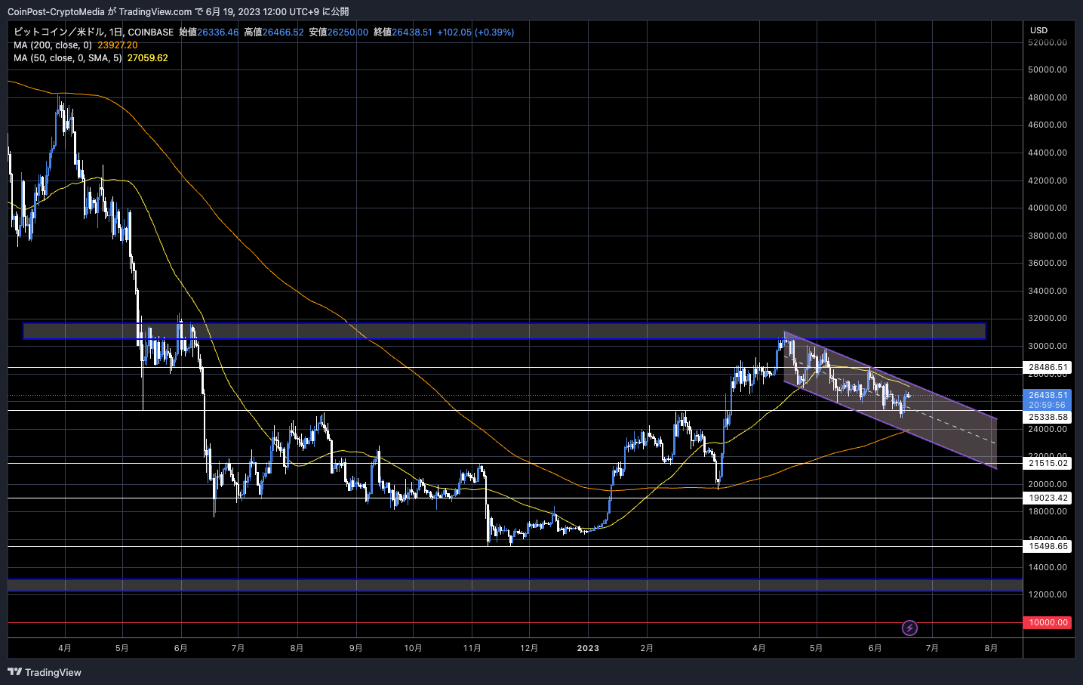Click the MA 50 value 27059.62
This screenshot has height=685, width=1083.
(x=147, y=58)
